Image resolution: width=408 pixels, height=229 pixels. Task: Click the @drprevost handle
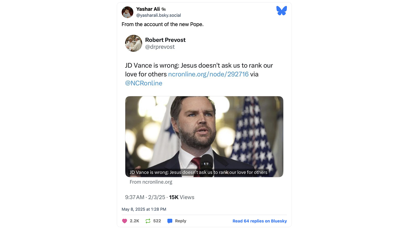click(x=160, y=47)
